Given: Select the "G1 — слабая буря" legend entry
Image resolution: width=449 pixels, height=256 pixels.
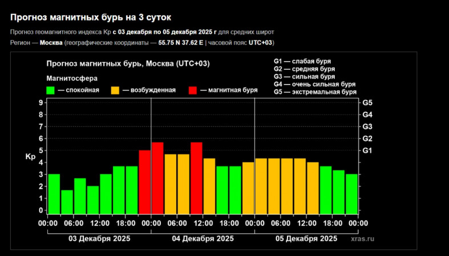Looking at the screenshot, I should point(302,62).
